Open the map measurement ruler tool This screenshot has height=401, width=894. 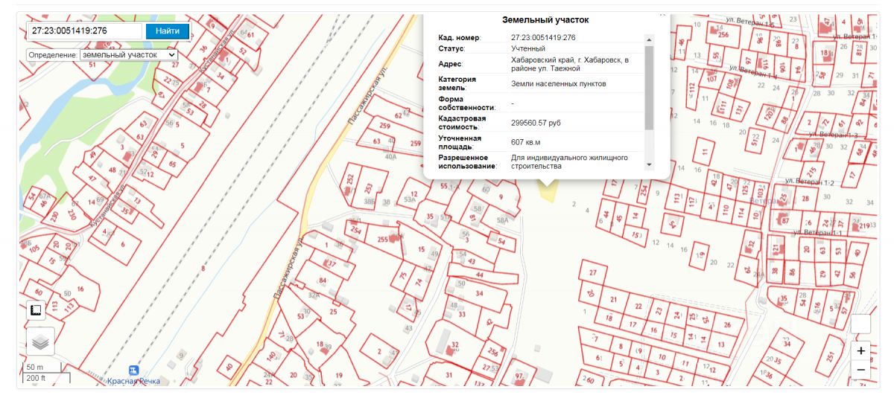36,310
